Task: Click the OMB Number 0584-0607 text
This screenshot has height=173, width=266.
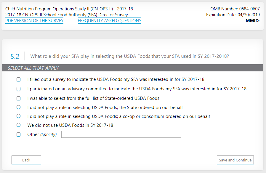Action: tap(235, 9)
